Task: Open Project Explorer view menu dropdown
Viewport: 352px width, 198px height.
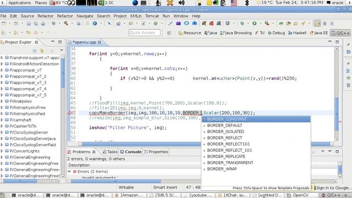Action: coord(62,50)
